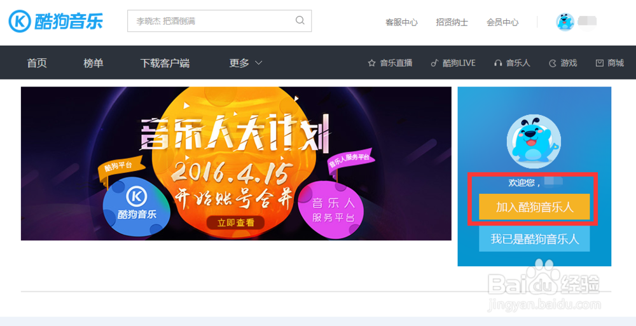Click the 客服中心 link
The height and width of the screenshot is (326, 636).
coord(401,22)
